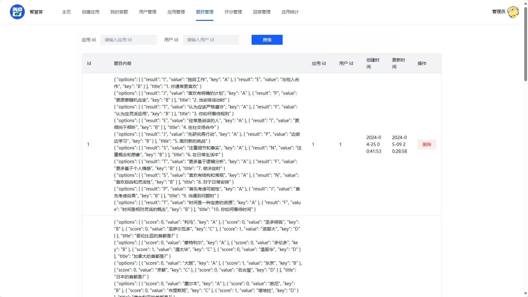528x297 pixels.
Task: Switch to 用户管理
Action: coord(147,12)
